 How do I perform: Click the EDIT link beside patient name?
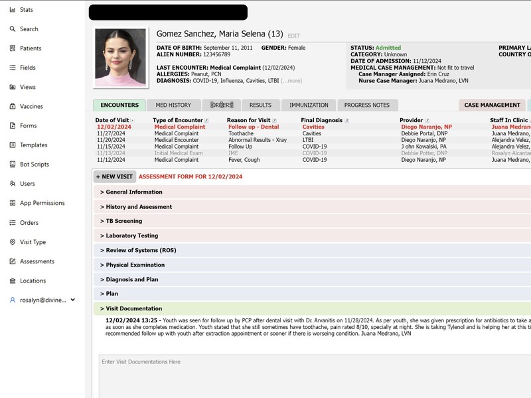pyautogui.click(x=293, y=36)
